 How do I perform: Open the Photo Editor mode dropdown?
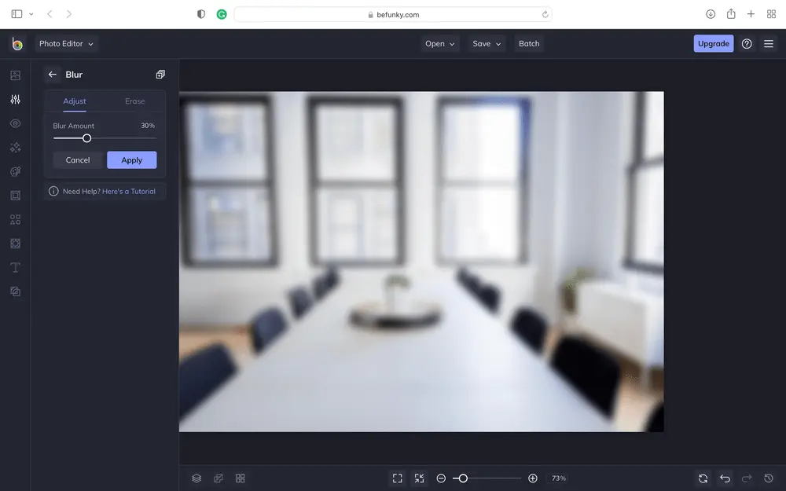[67, 43]
